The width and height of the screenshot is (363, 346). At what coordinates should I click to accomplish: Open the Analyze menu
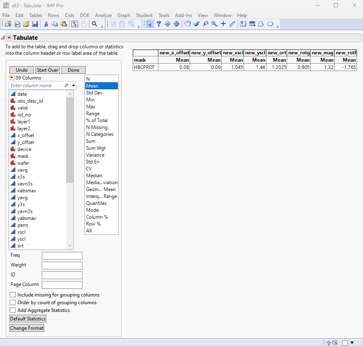coord(103,15)
